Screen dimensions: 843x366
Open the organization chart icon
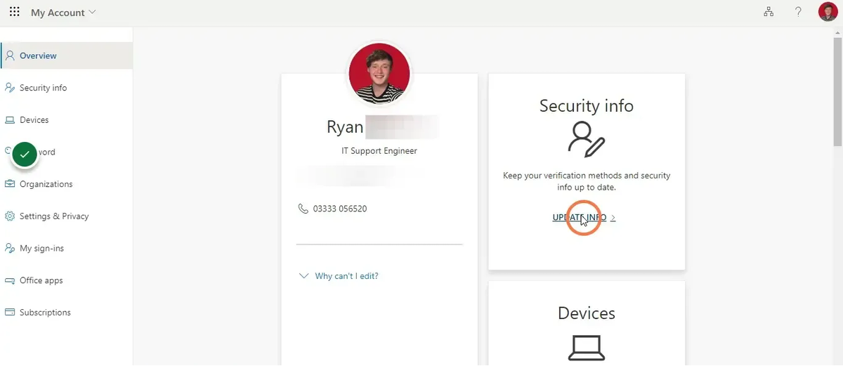click(769, 12)
